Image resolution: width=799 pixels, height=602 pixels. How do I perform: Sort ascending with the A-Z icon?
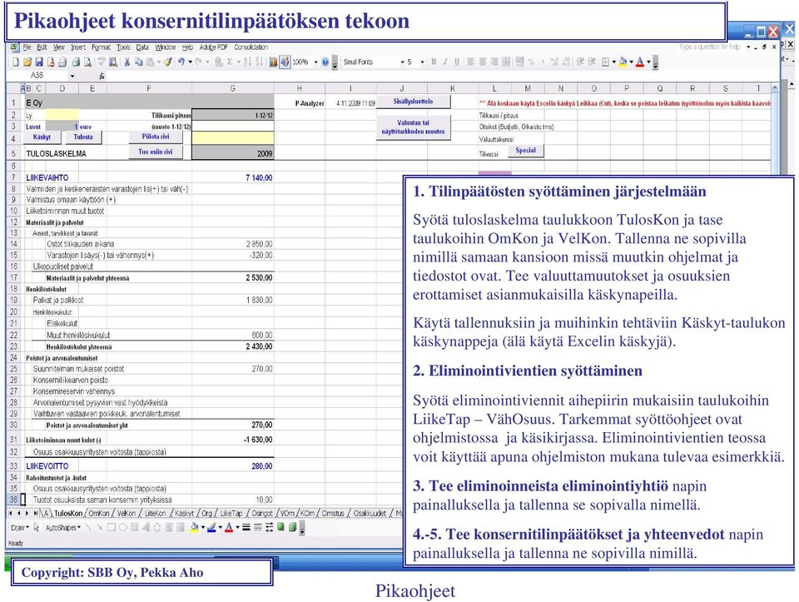tap(247, 62)
